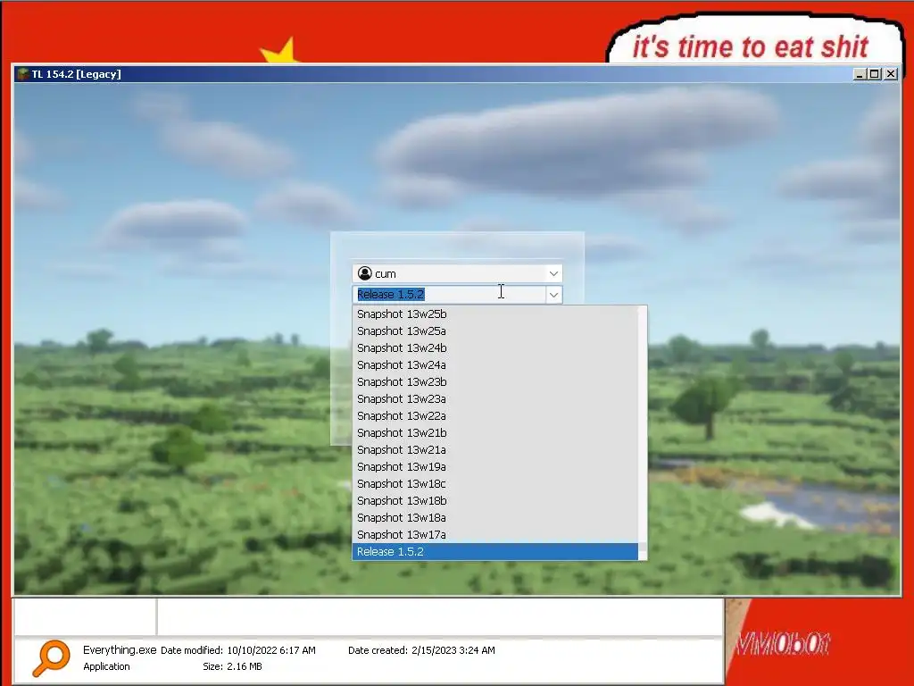The image size is (914, 686).
Task: Close the TL 154.2 Legacy window
Action: click(891, 74)
